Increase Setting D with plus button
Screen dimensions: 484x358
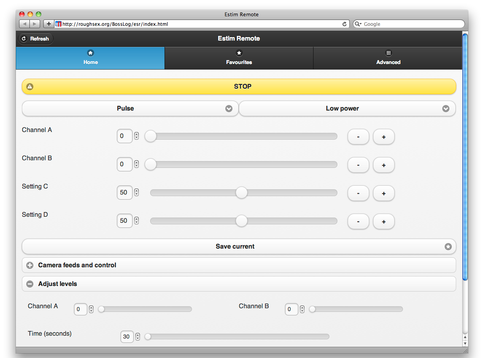coord(383,222)
